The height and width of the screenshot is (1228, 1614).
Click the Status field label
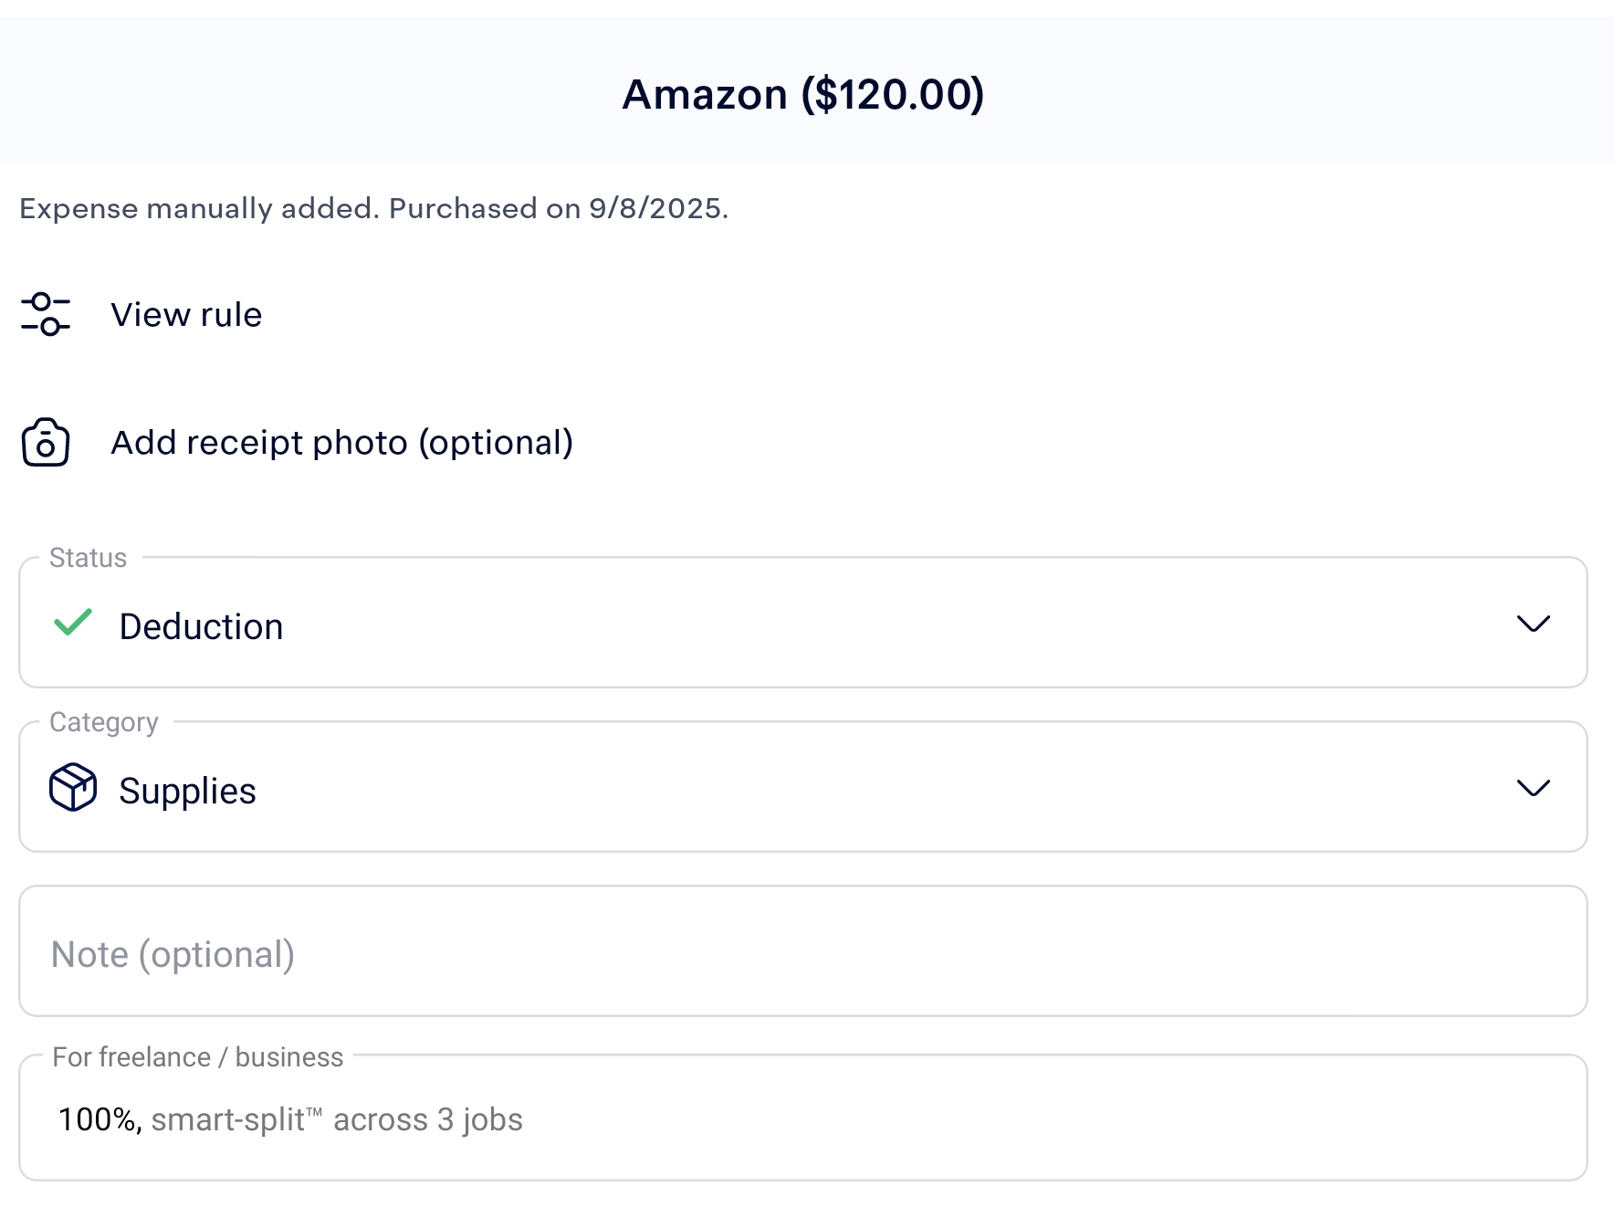(88, 558)
